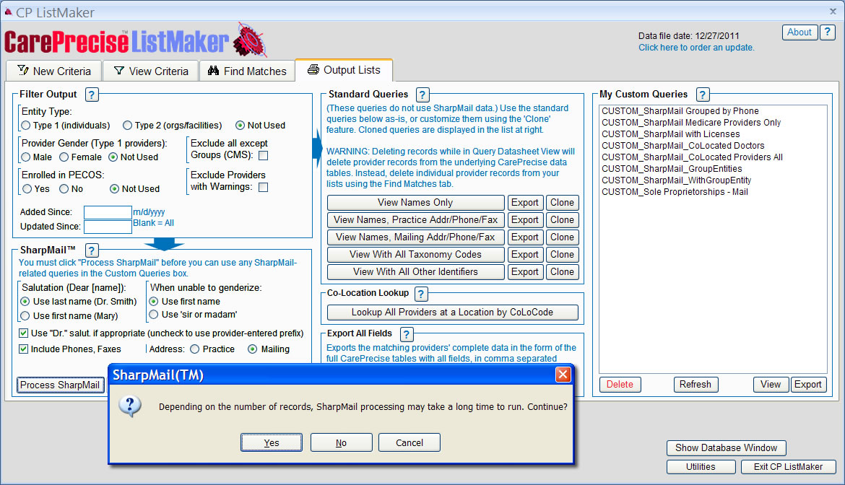
Task: Open help for Standard Queries section
Action: [x=423, y=95]
